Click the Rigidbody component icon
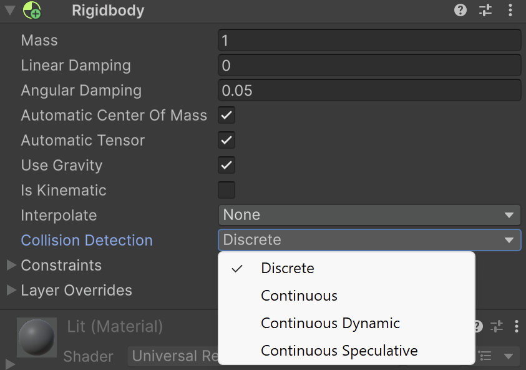This screenshot has height=370, width=526. point(32,11)
